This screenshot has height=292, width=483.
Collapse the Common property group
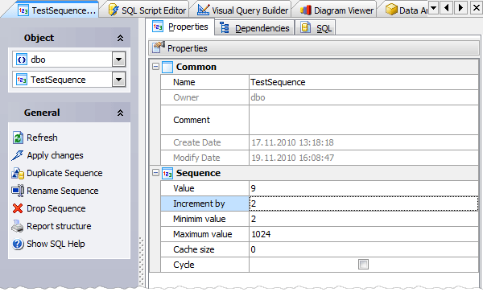pos(156,67)
